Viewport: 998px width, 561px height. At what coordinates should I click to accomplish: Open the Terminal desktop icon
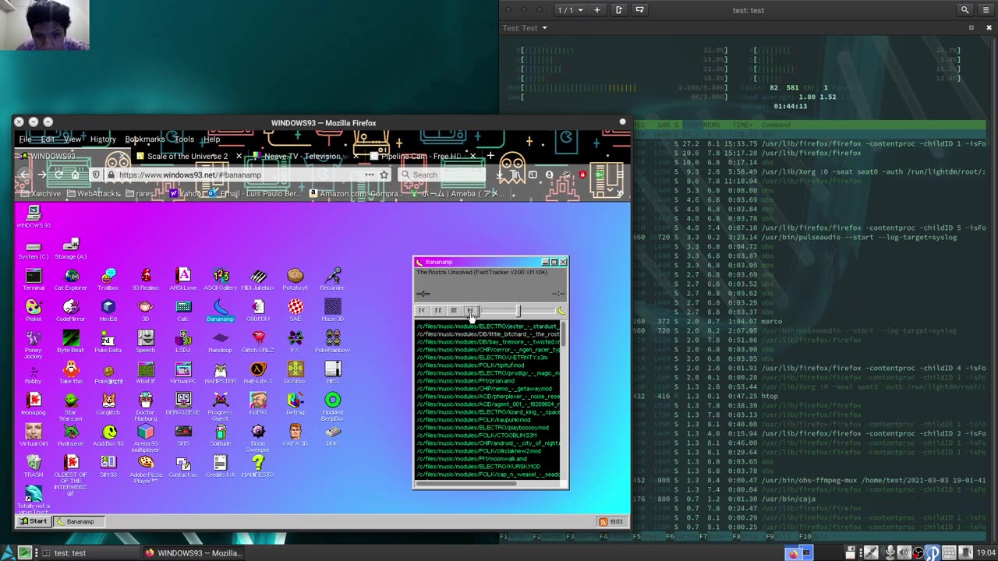34,280
